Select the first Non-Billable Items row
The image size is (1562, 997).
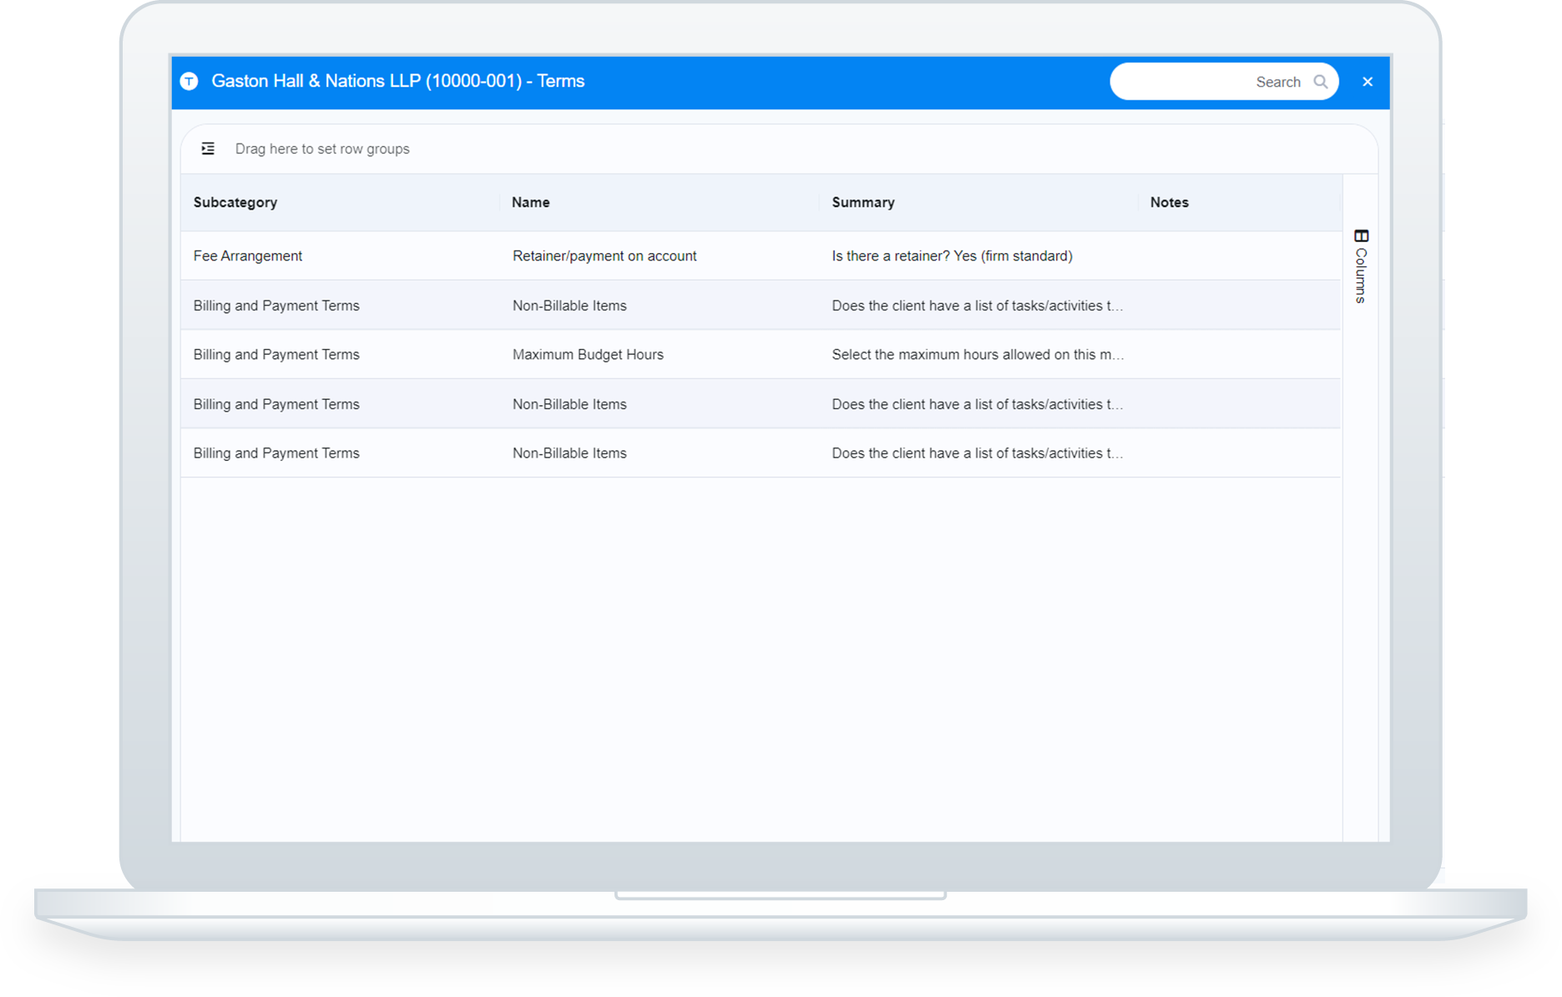569,305
